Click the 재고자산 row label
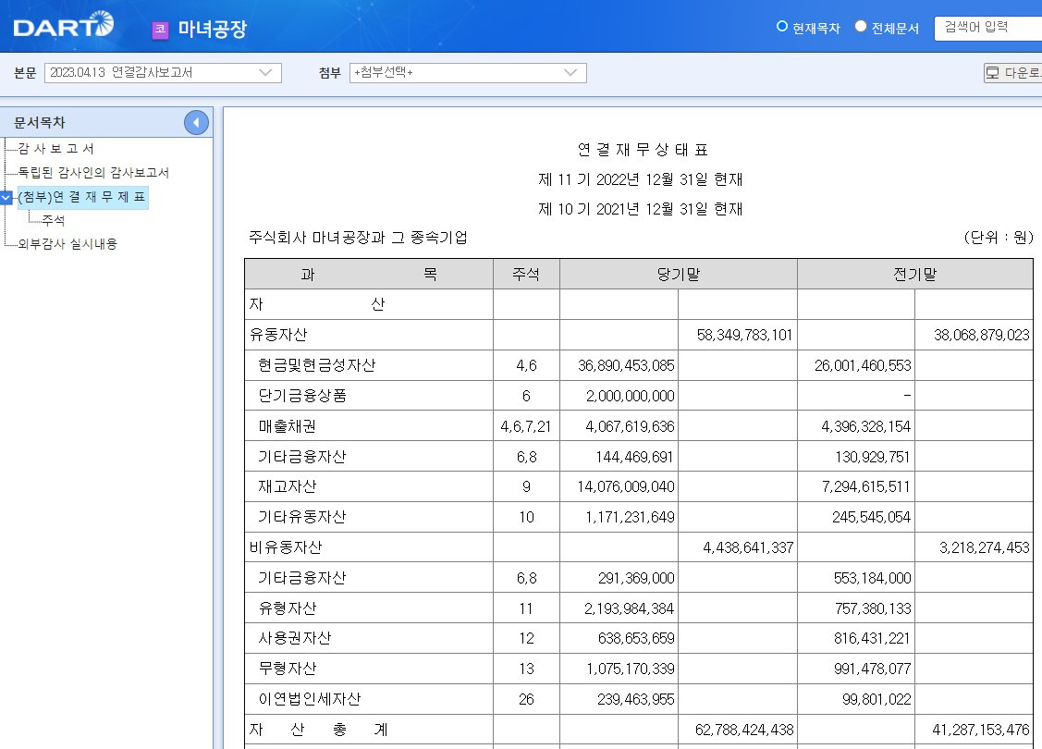This screenshot has height=749, width=1042. click(x=287, y=486)
